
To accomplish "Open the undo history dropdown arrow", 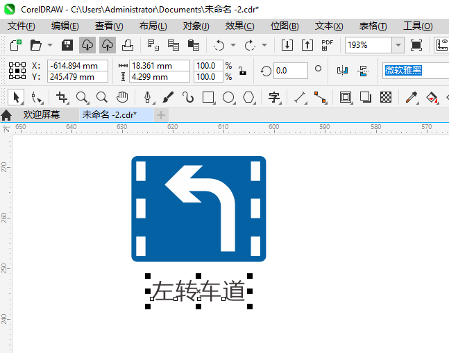I will 233,45.
